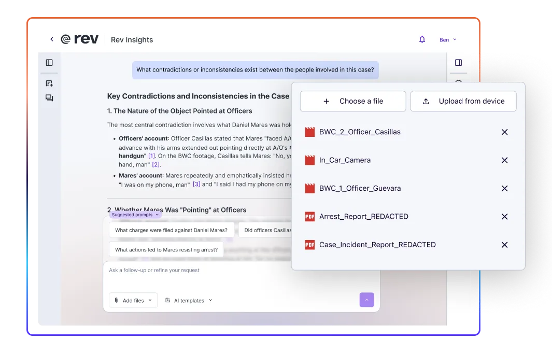Open citation reference [3]
This screenshot has width=552, height=353.
(x=196, y=184)
